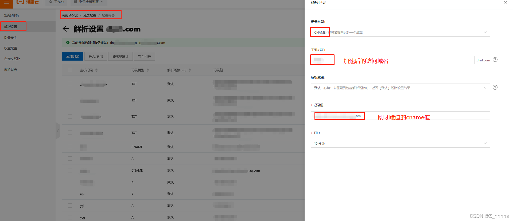Open 自定义线路 in the sidebar

(12, 59)
